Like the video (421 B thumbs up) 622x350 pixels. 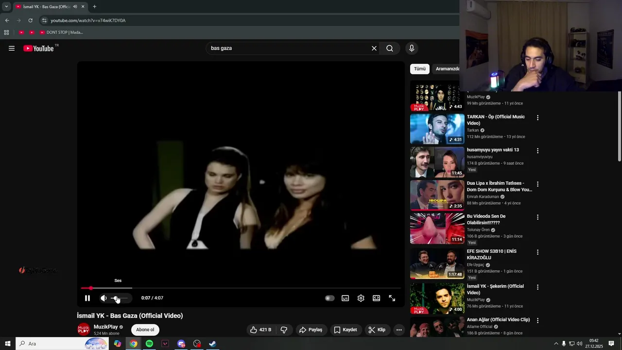pos(260,330)
